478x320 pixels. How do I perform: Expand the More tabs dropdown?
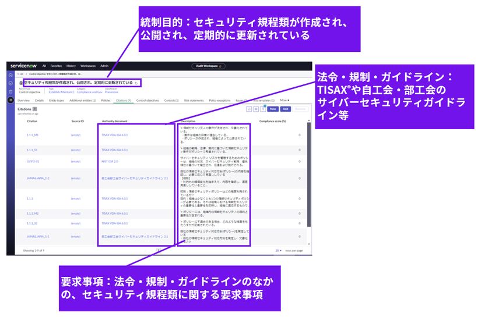(x=284, y=100)
